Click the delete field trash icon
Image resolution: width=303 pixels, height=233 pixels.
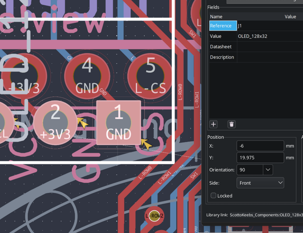232,124
